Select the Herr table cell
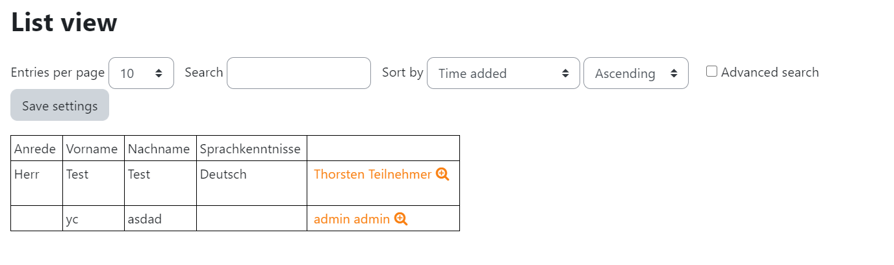This screenshot has width=894, height=265. tap(37, 183)
